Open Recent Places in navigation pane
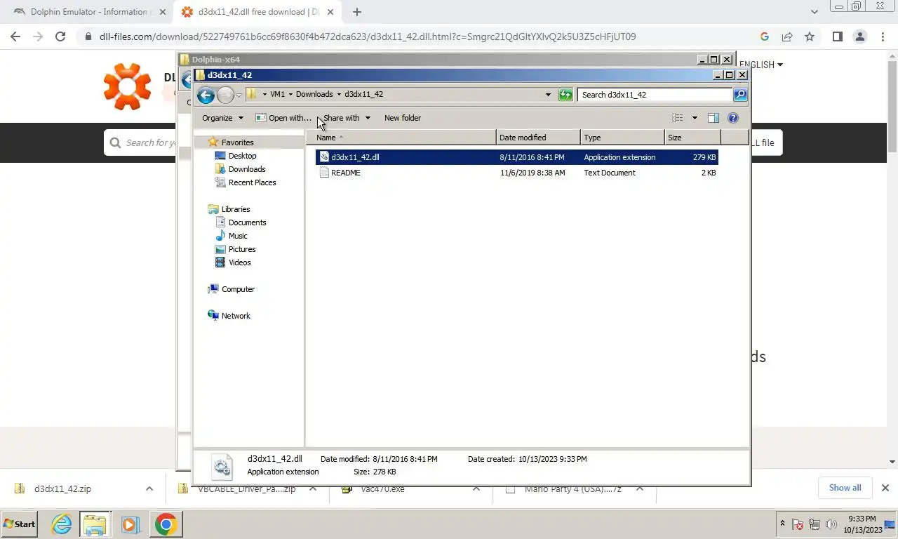 click(x=252, y=182)
